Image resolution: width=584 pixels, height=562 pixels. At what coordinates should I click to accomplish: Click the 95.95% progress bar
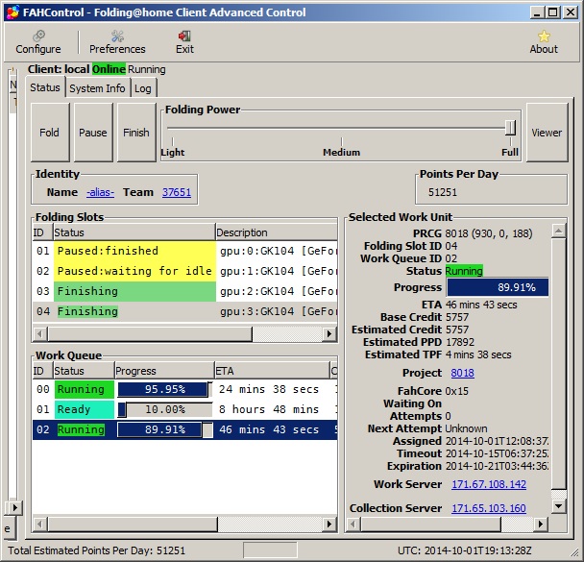click(165, 389)
